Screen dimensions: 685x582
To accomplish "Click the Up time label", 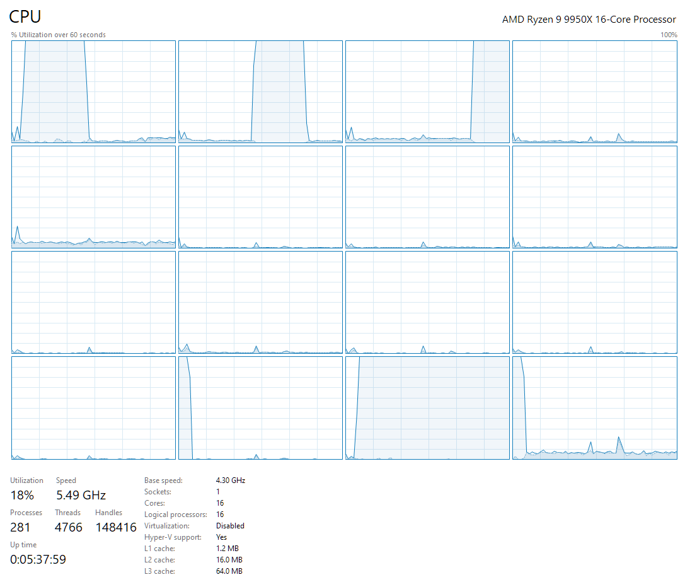I will [x=23, y=544].
